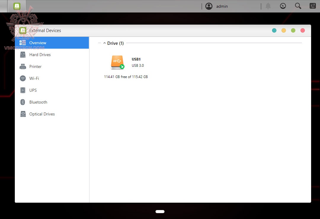
Task: Switch to Wi-Fi settings
Action: coord(52,78)
